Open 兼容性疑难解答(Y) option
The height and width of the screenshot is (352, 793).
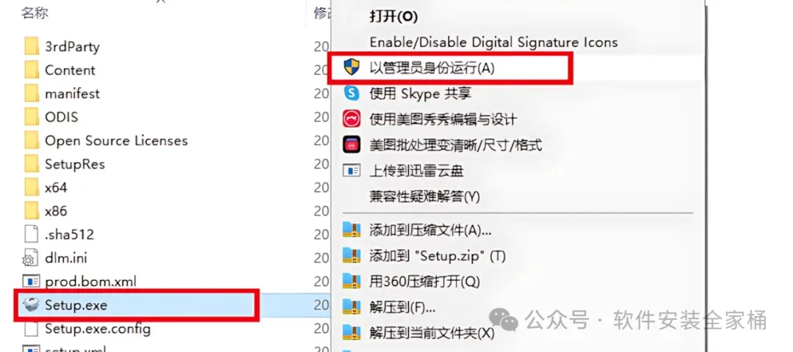424,196
